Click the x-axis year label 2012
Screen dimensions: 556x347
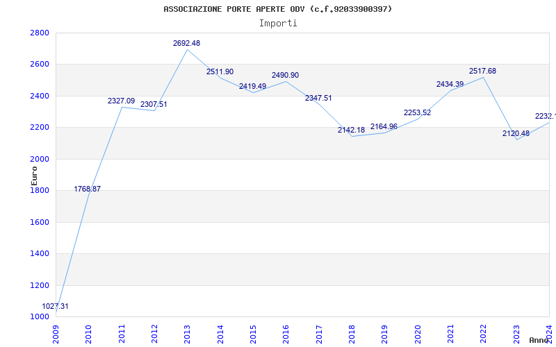[x=154, y=335]
